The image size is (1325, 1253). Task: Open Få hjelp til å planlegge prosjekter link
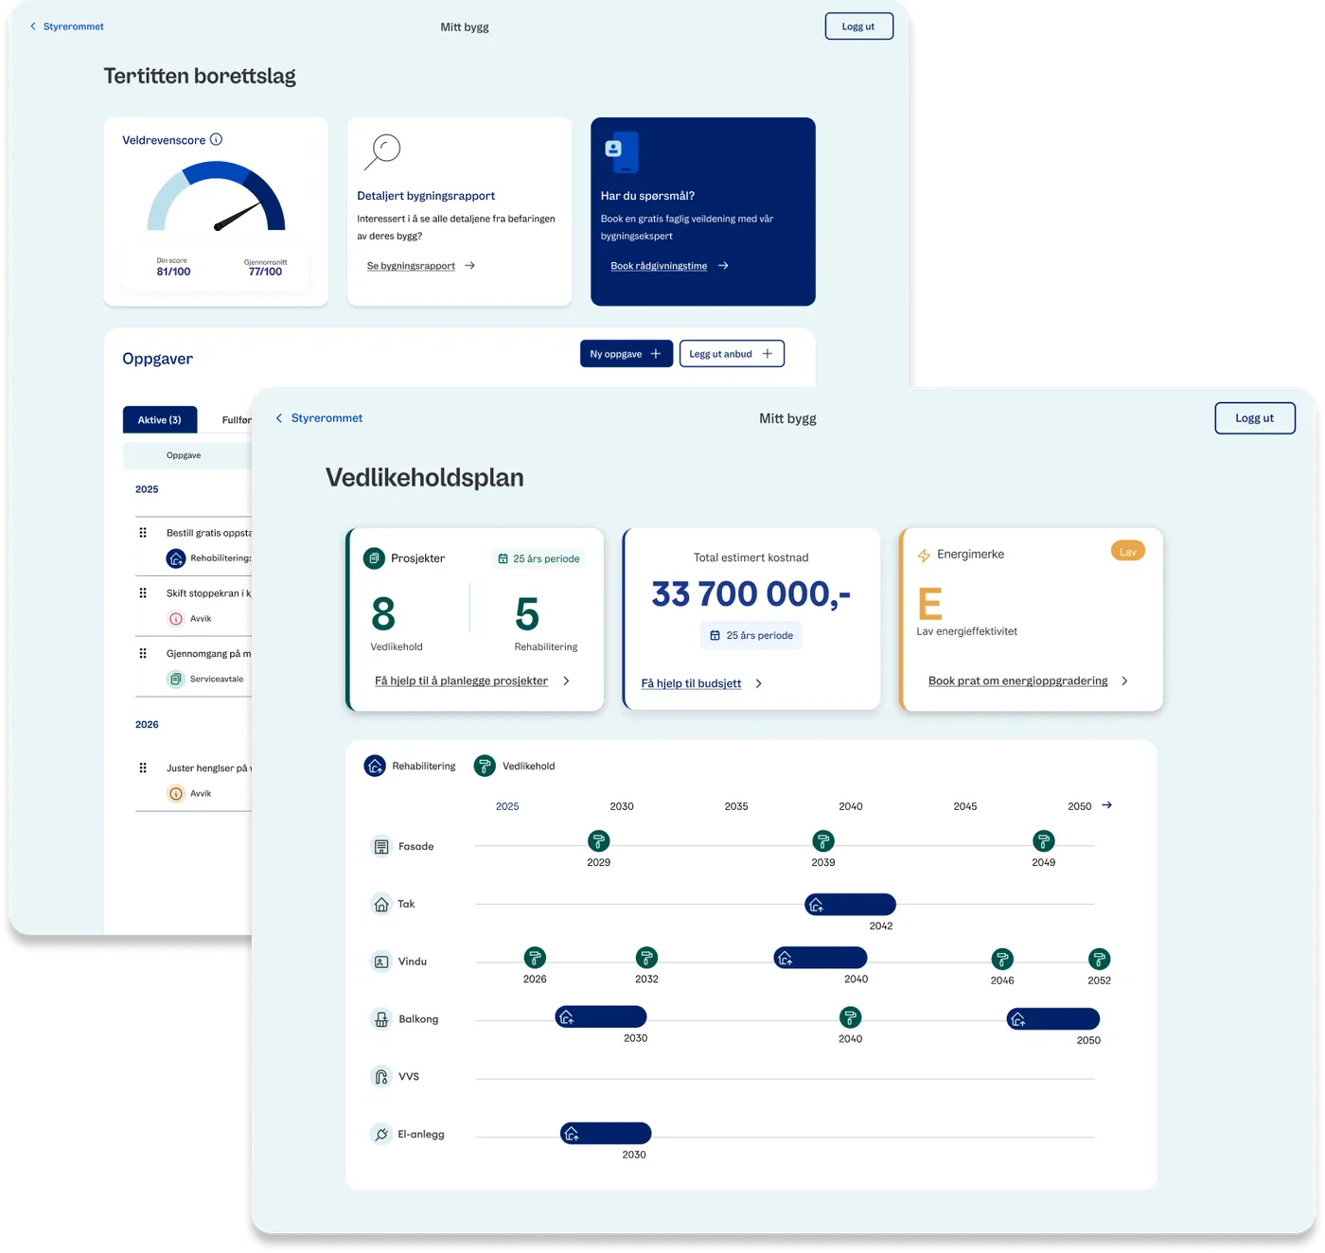472,680
